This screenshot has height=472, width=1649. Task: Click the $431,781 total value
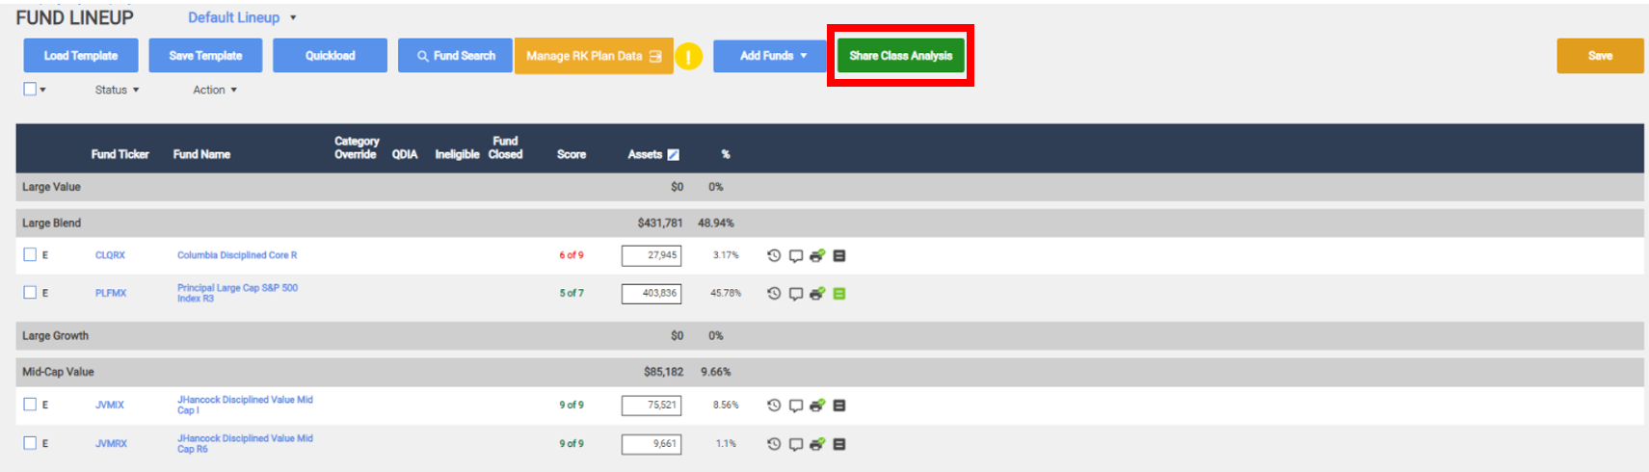(x=660, y=223)
